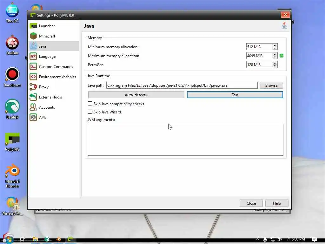Click the Java cup icon in sidebar
The image size is (325, 244).
pyautogui.click(x=33, y=46)
